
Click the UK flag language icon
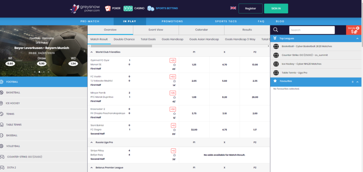point(233,8)
